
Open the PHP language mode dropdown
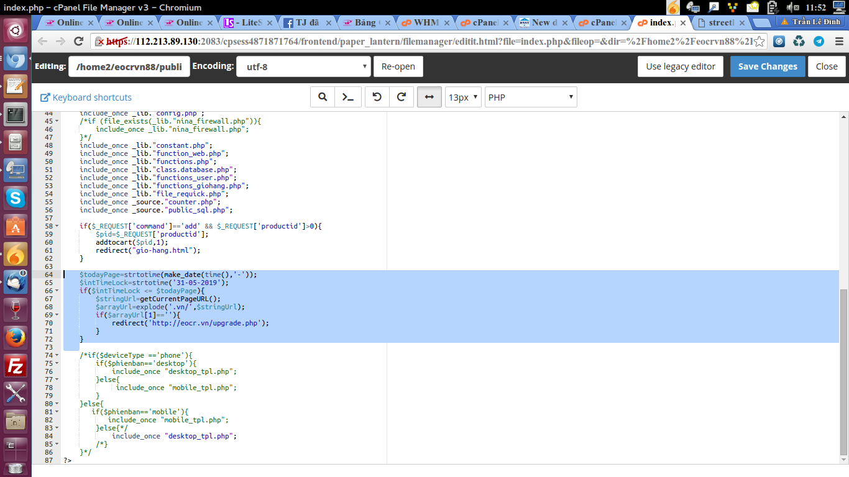pos(531,98)
